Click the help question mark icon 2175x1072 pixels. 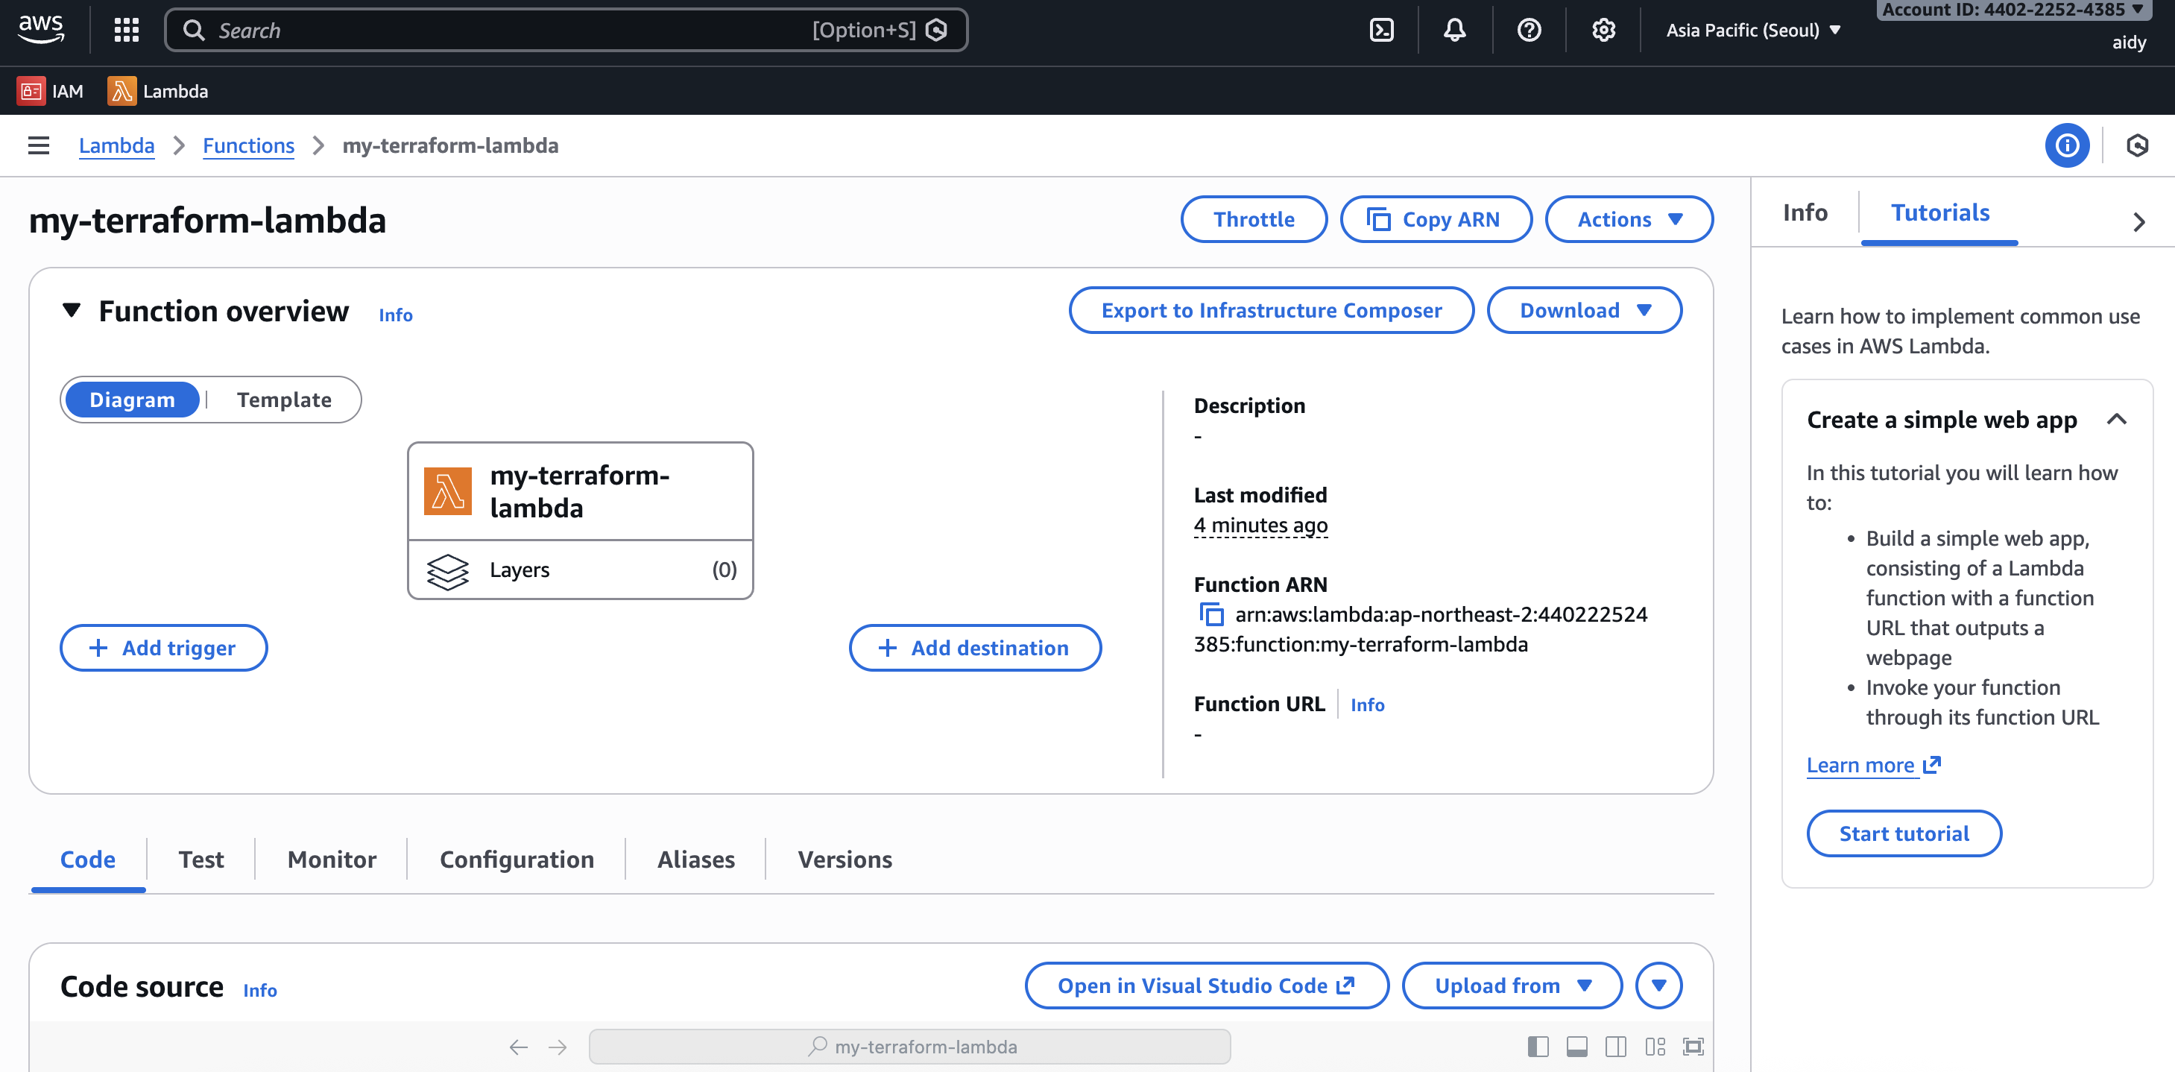tap(1528, 31)
